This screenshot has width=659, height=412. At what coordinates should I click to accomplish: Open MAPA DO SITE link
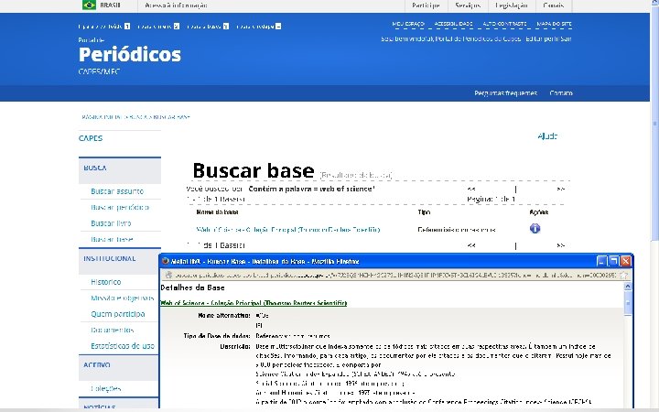tap(555, 24)
